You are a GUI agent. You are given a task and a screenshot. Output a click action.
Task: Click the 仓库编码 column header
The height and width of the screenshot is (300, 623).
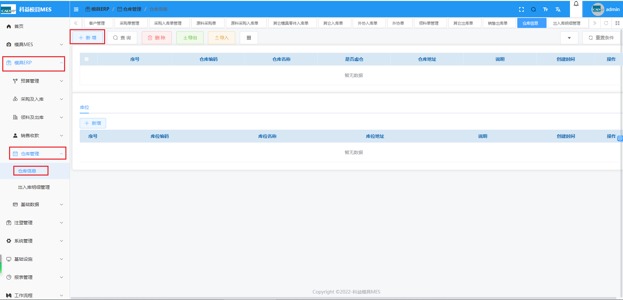point(209,59)
